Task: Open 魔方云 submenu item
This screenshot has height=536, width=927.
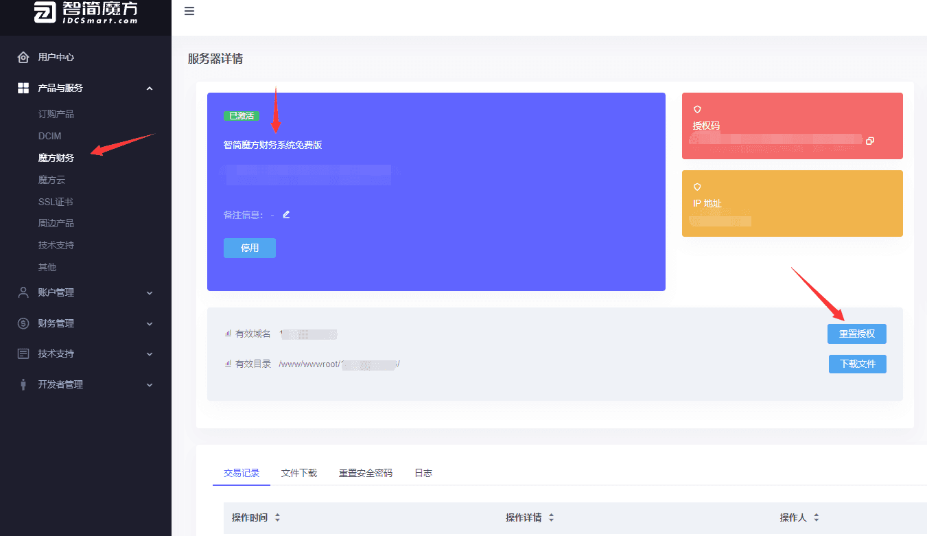Action: pos(51,180)
